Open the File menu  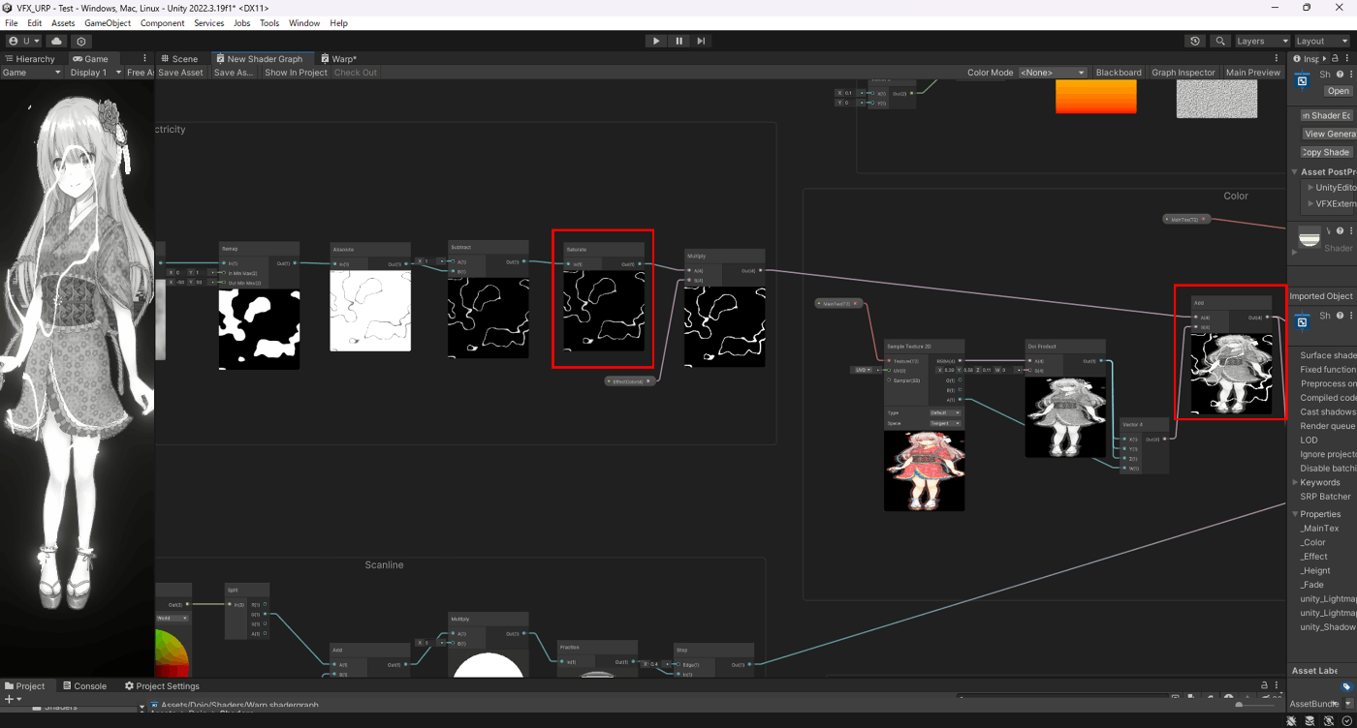(12, 23)
